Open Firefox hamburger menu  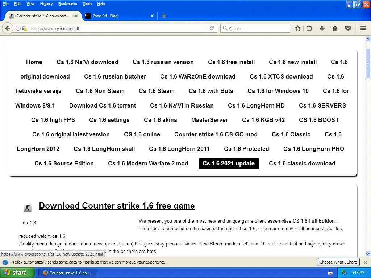point(363,28)
